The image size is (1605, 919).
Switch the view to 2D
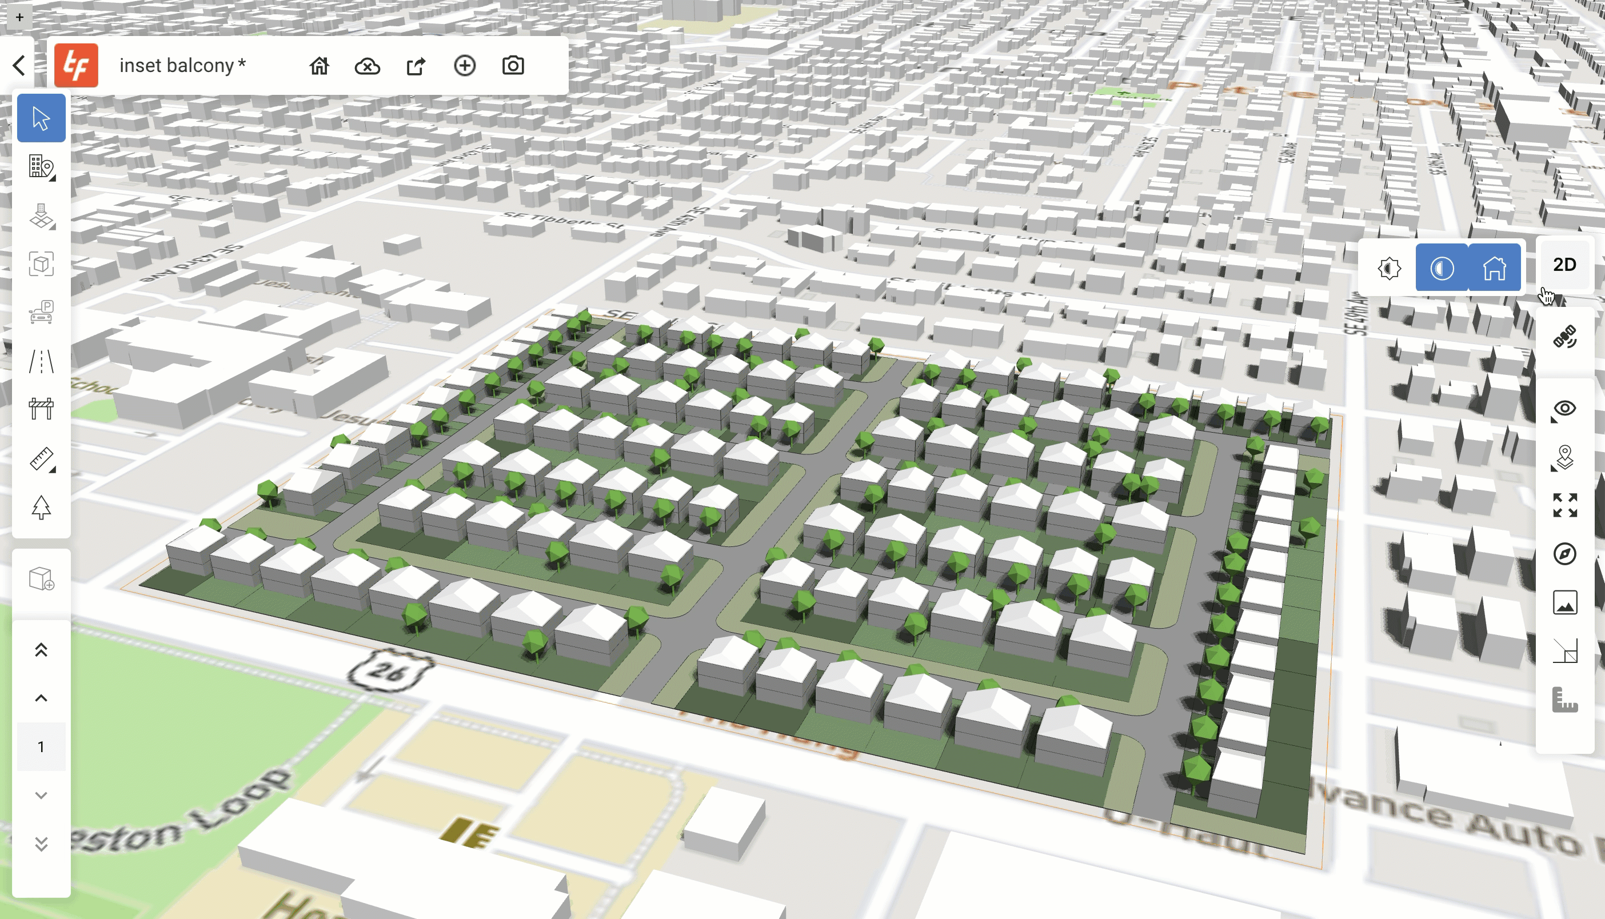point(1564,265)
